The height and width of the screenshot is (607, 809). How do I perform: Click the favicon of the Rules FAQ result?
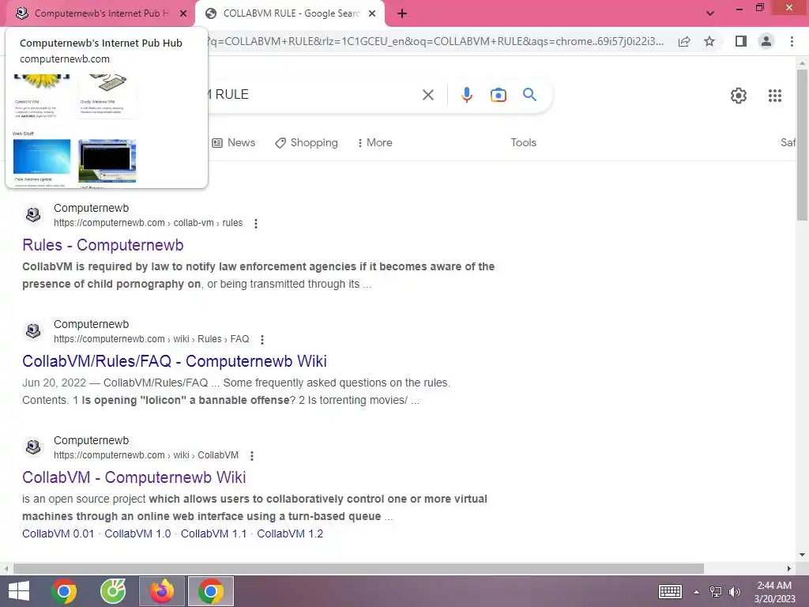point(33,330)
